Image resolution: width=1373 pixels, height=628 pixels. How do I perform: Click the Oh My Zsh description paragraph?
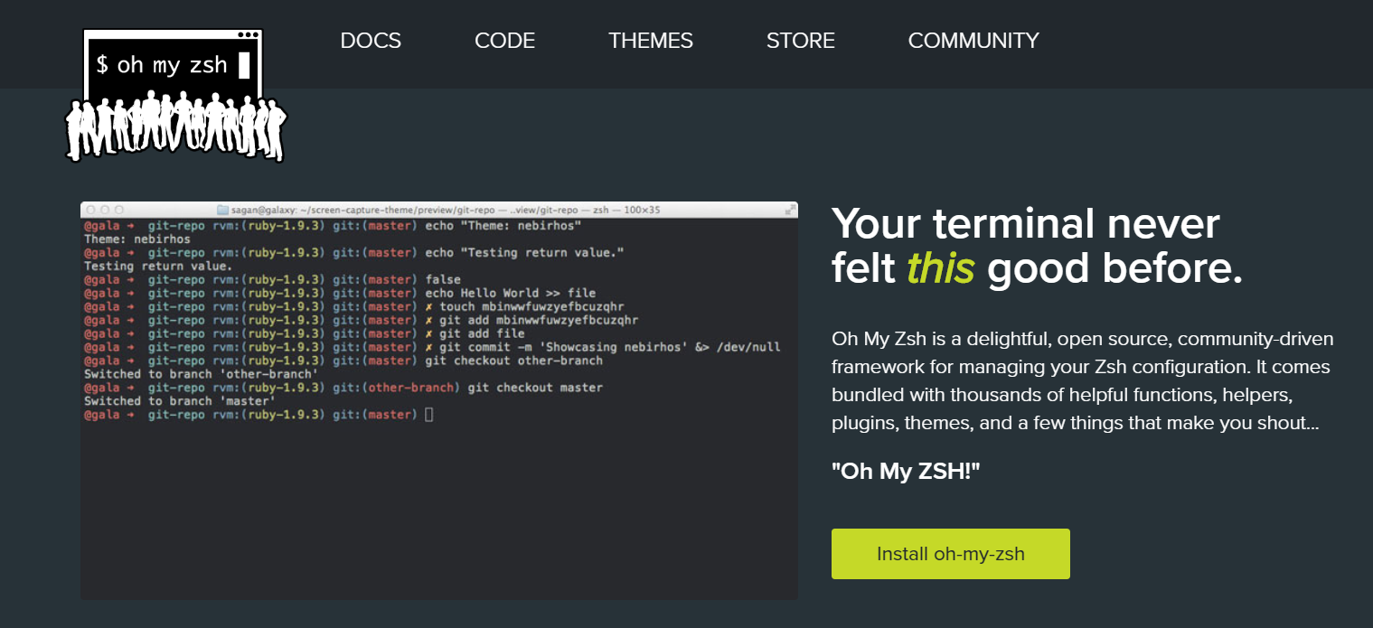1083,380
